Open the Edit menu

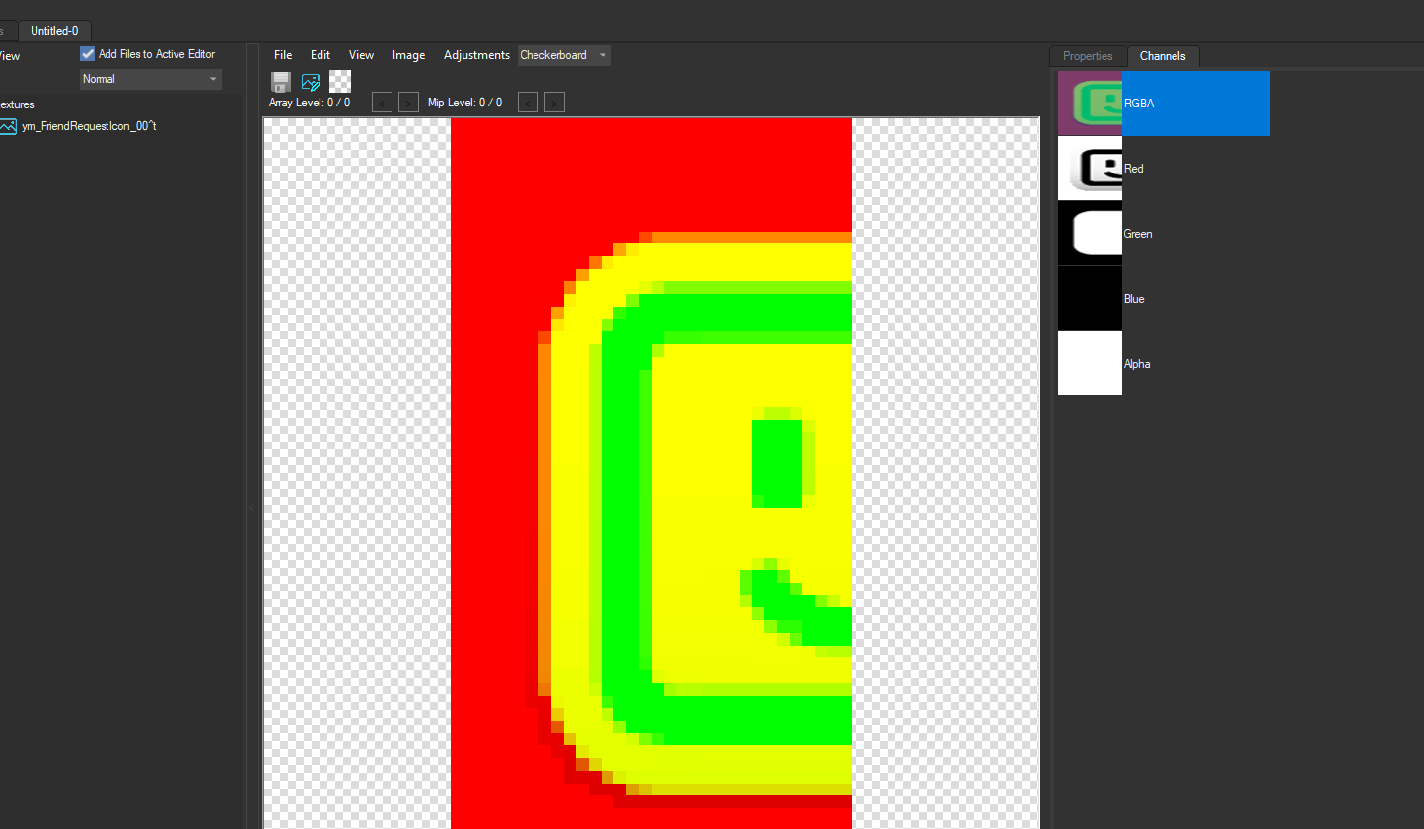pos(320,55)
